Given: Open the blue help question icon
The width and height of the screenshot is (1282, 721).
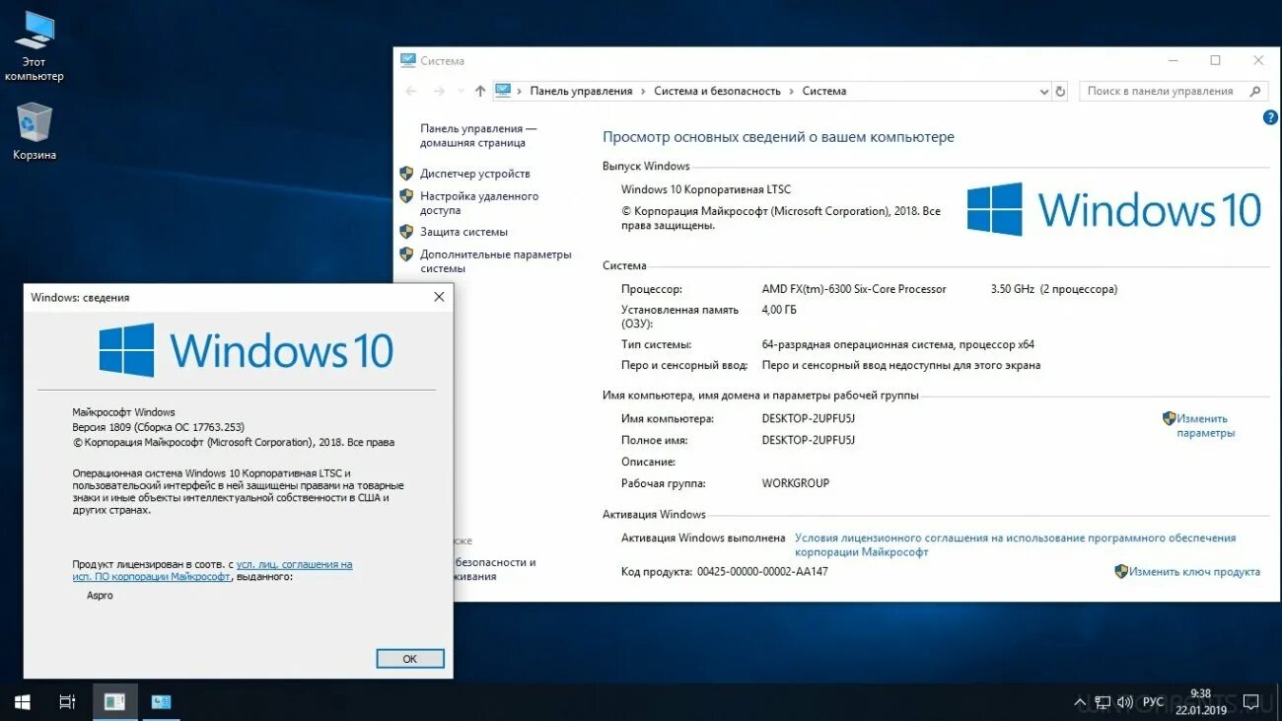Looking at the screenshot, I should [x=1270, y=117].
